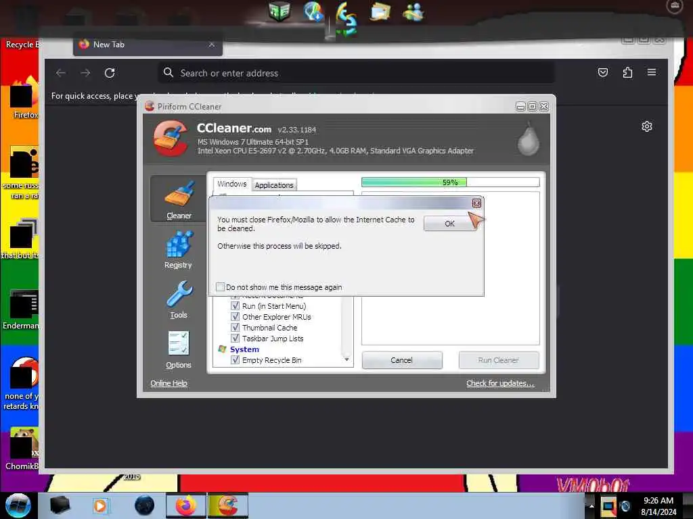This screenshot has height=519, width=693.
Task: Open the black folder taskbar icon
Action: tap(60, 505)
